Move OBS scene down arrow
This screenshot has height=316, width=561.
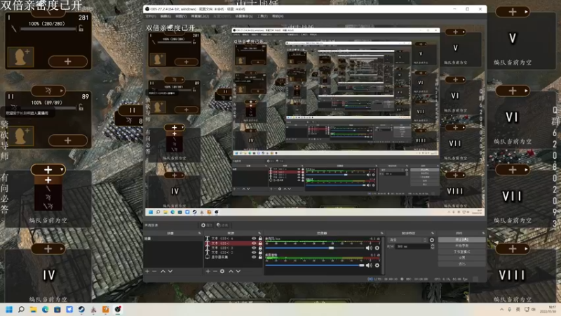point(170,271)
